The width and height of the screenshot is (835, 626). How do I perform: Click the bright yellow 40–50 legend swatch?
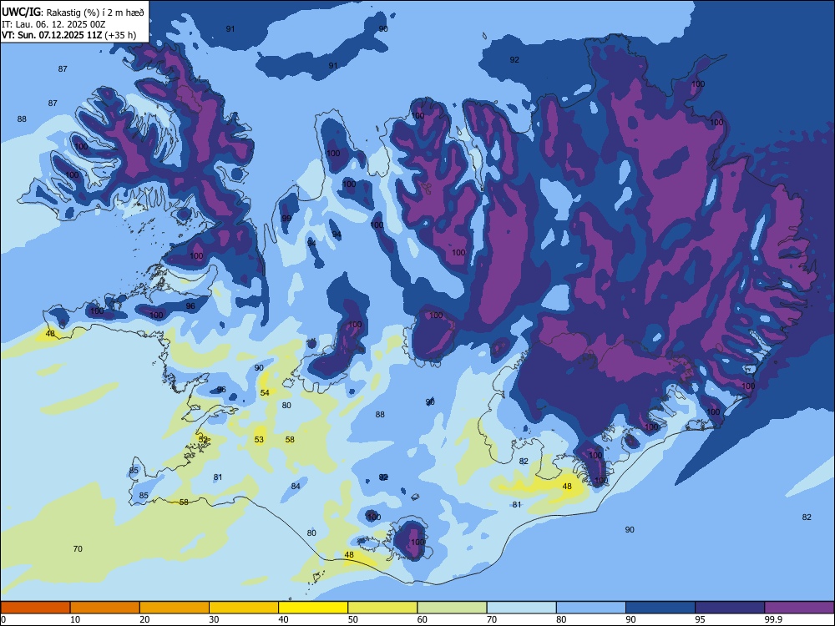pos(313,608)
